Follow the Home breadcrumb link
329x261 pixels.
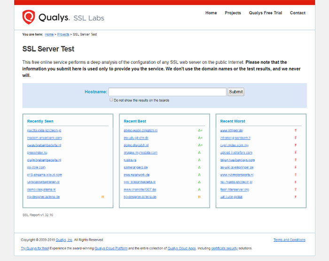(x=49, y=34)
